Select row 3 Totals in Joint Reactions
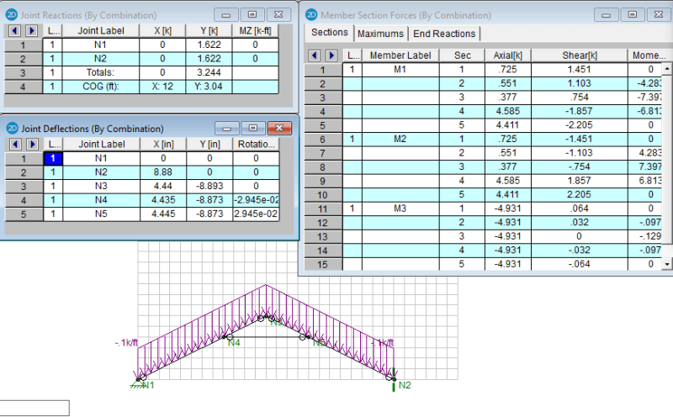Screen dimensions: 673x417 point(23,72)
